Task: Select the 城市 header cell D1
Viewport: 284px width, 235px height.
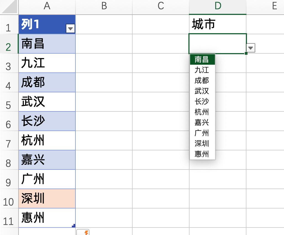Action: (217, 24)
